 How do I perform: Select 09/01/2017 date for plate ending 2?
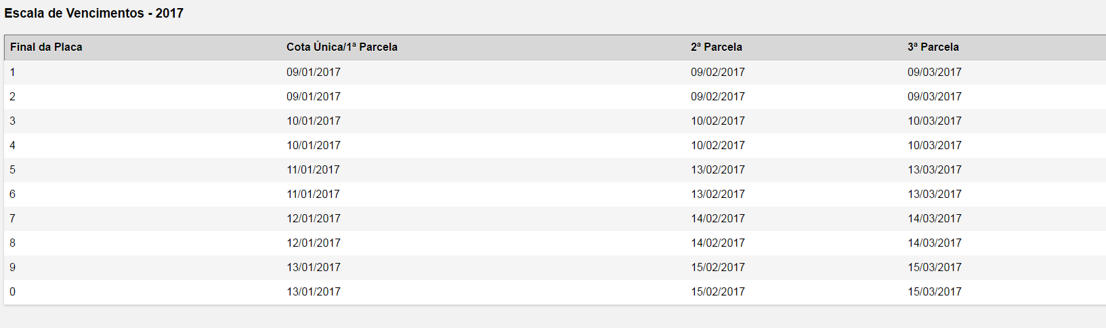314,97
